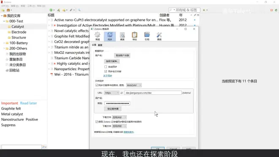Switch to the 设置 Settings sub-tab

point(94,45)
